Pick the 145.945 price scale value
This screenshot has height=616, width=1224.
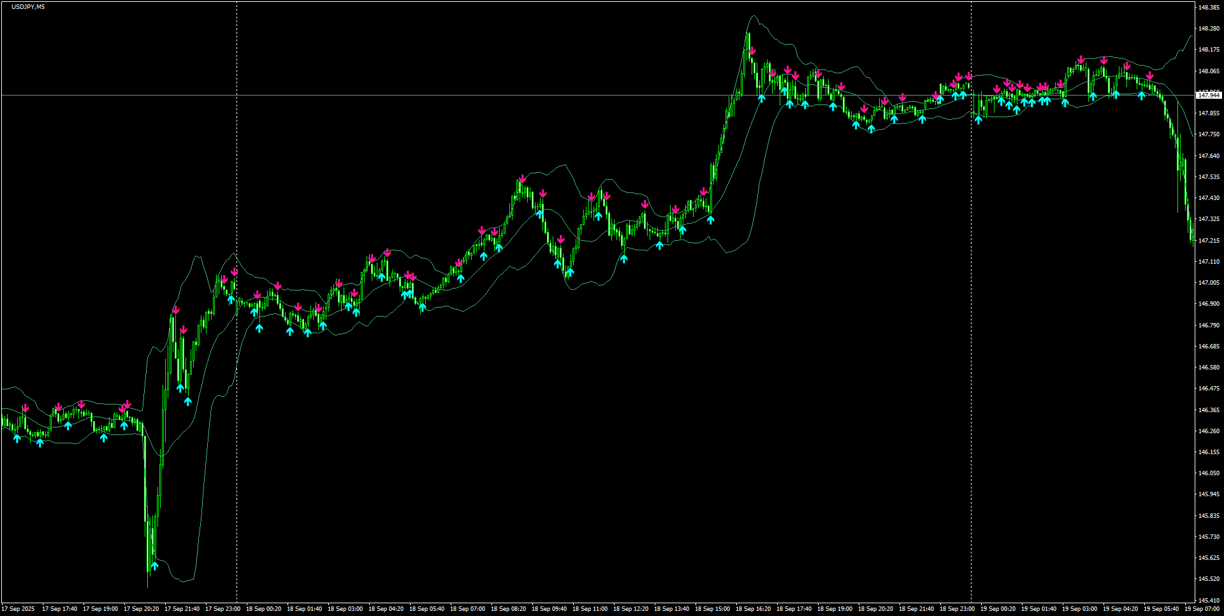(x=1209, y=494)
